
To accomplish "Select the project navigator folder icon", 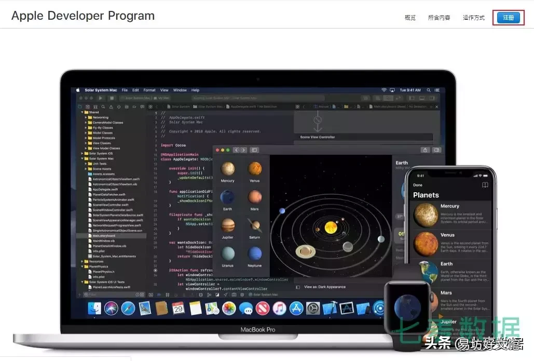I will click(80, 106).
